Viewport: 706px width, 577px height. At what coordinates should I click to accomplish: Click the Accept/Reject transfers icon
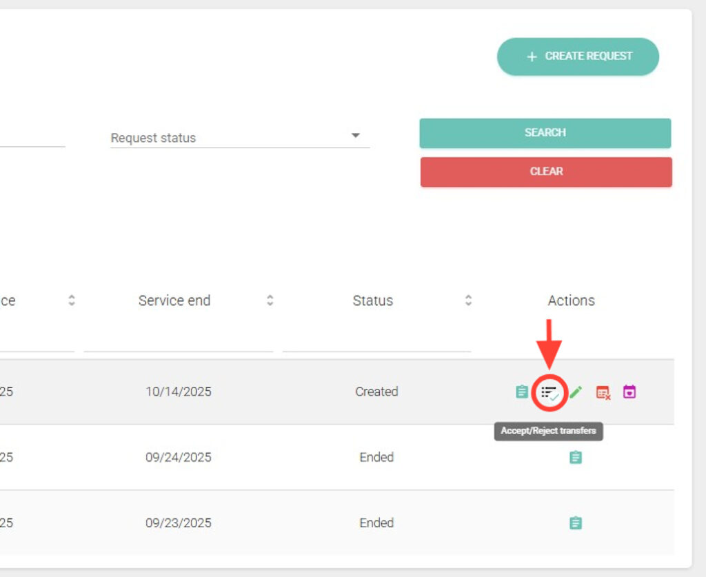click(x=549, y=392)
